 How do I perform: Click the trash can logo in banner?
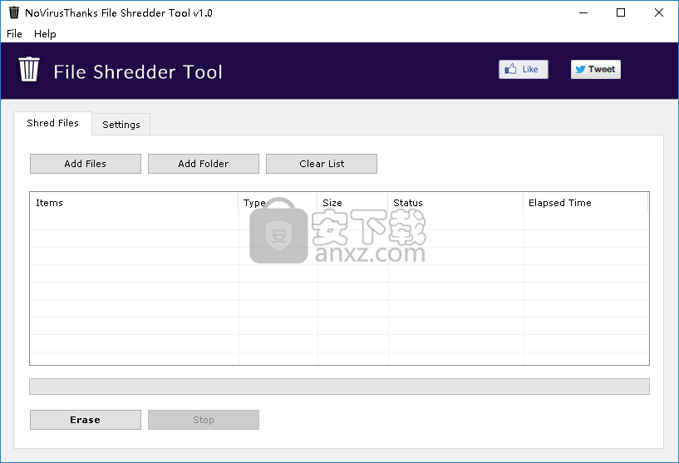[x=29, y=69]
